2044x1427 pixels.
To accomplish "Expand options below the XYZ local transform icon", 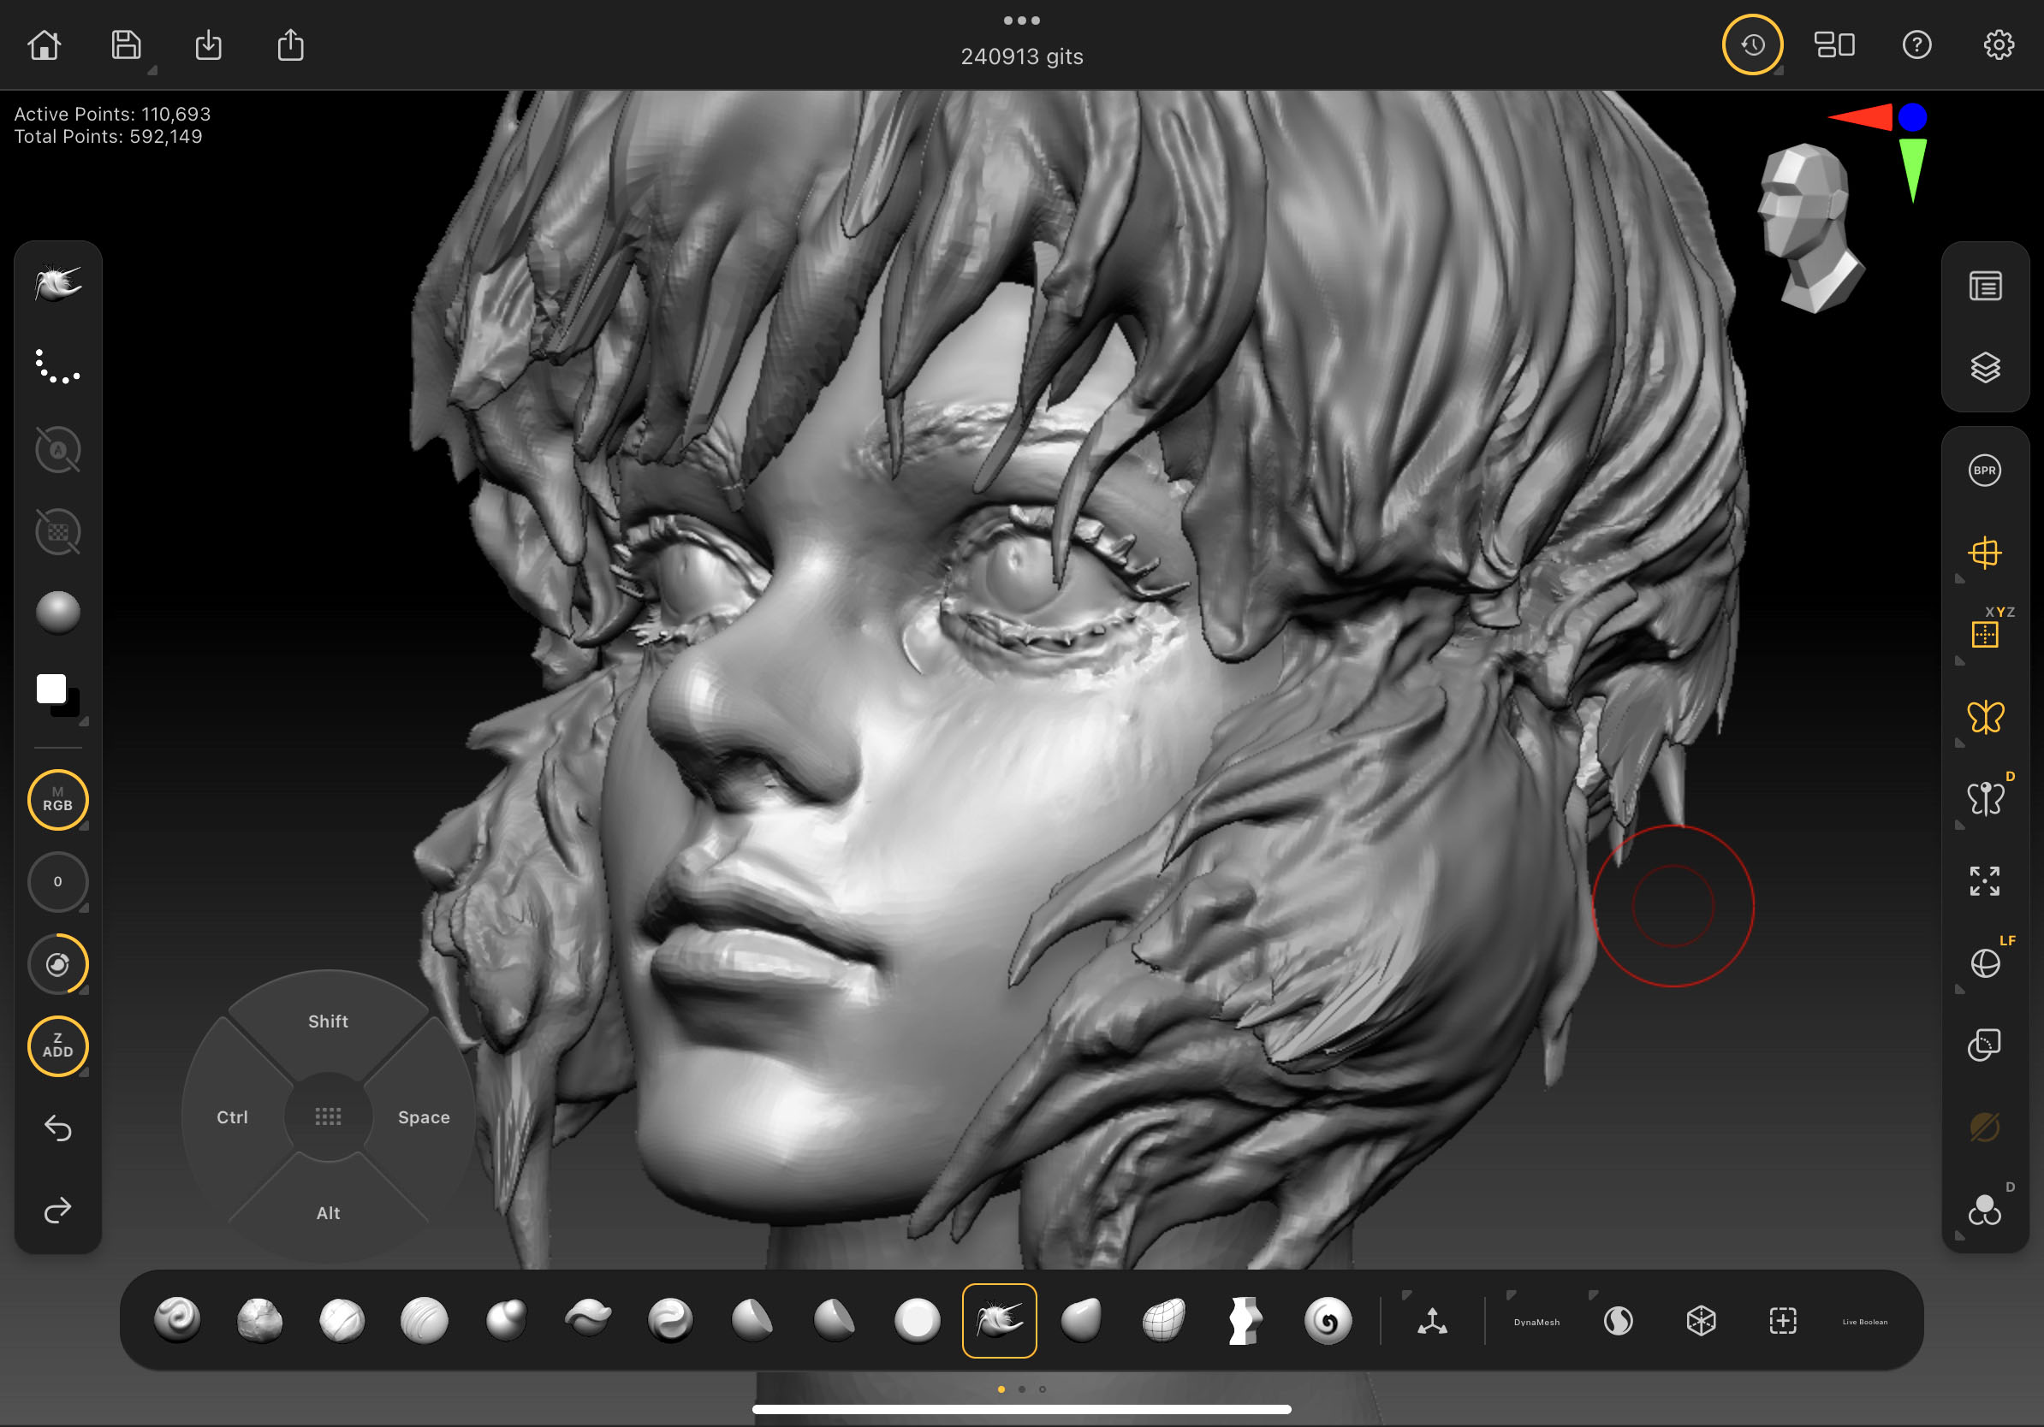I will click(1959, 661).
